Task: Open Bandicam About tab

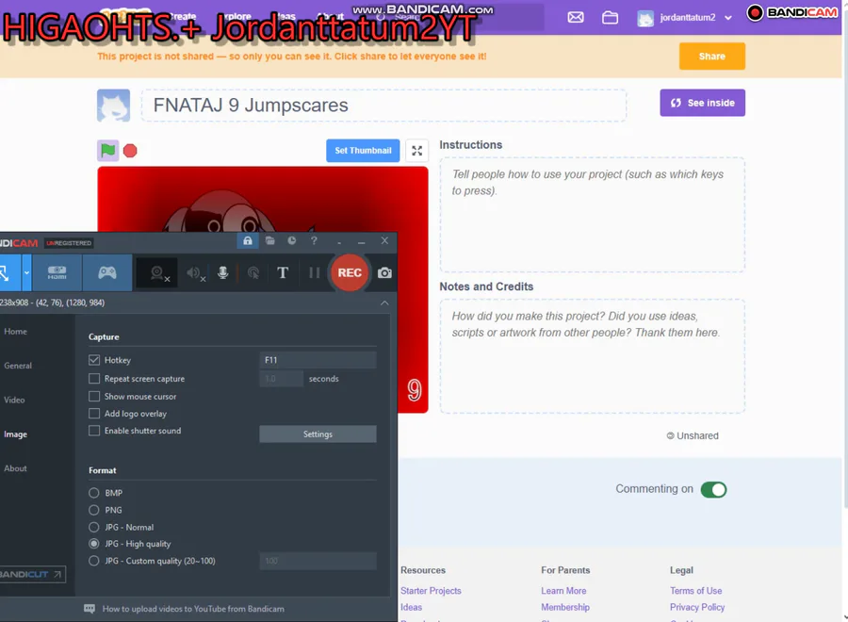Action: click(16, 468)
